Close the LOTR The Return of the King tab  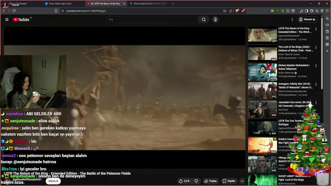click(124, 4)
